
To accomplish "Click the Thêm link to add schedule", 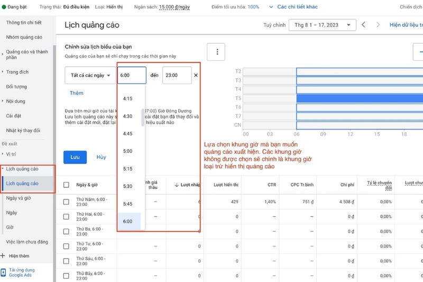I will (x=77, y=93).
